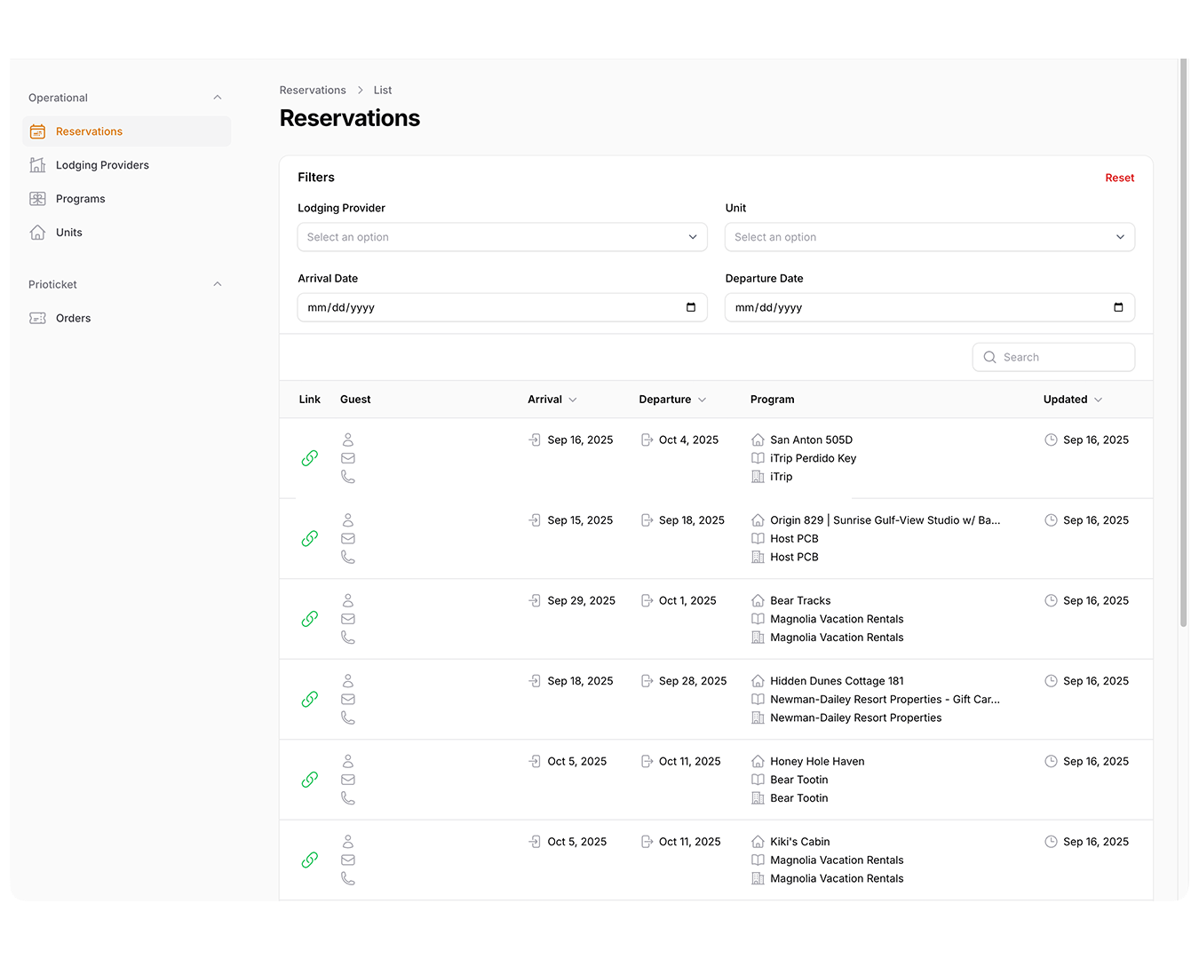Click the Programs icon in sidebar
The width and height of the screenshot is (1199, 959).
pos(37,199)
